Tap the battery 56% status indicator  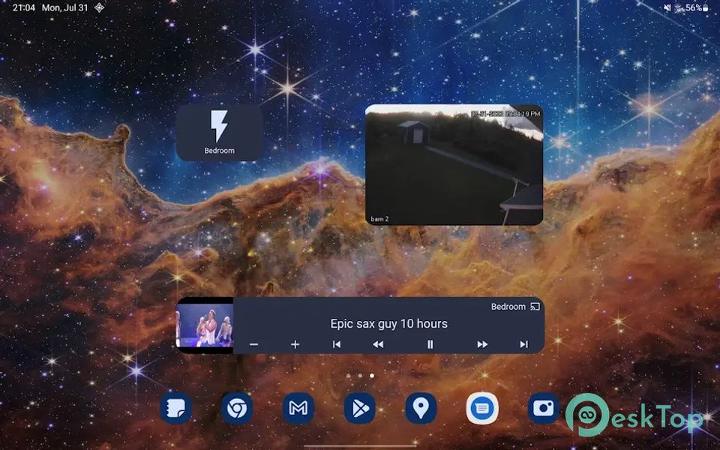pos(697,7)
